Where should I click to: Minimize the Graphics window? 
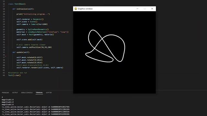point(137,9)
